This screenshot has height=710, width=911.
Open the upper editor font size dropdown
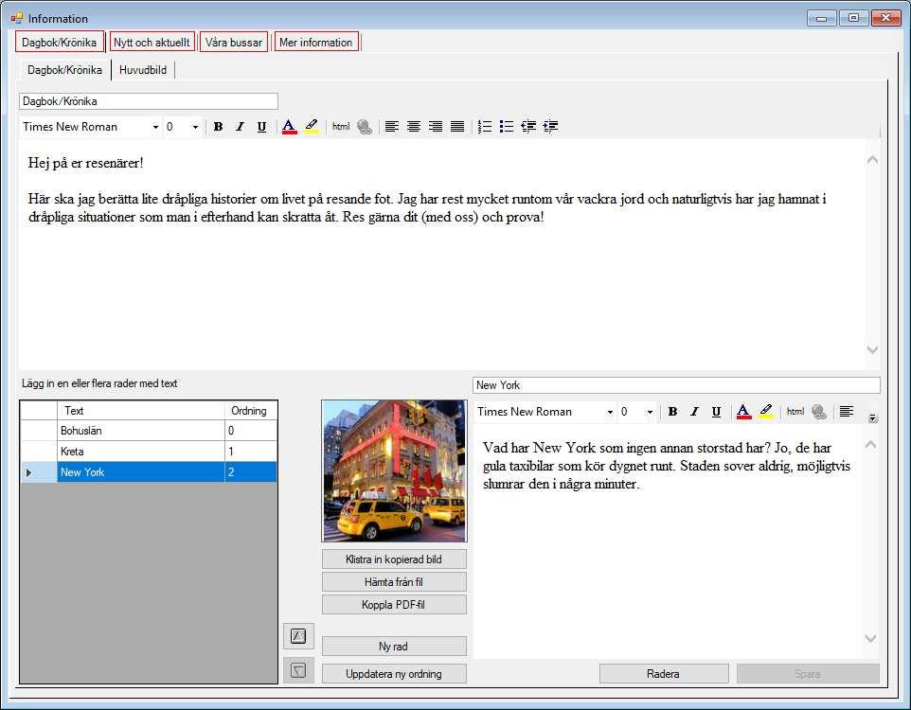click(x=195, y=127)
